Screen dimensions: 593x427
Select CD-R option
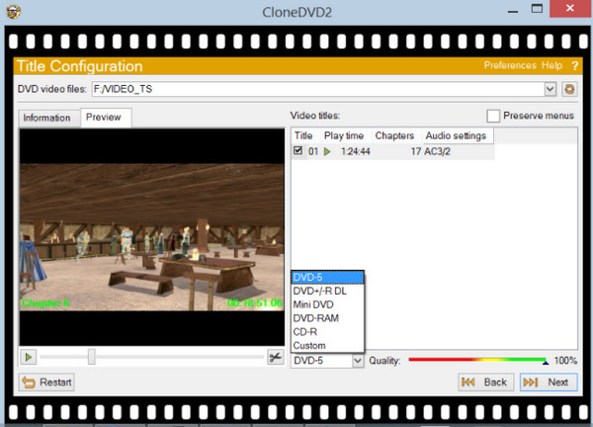click(327, 332)
